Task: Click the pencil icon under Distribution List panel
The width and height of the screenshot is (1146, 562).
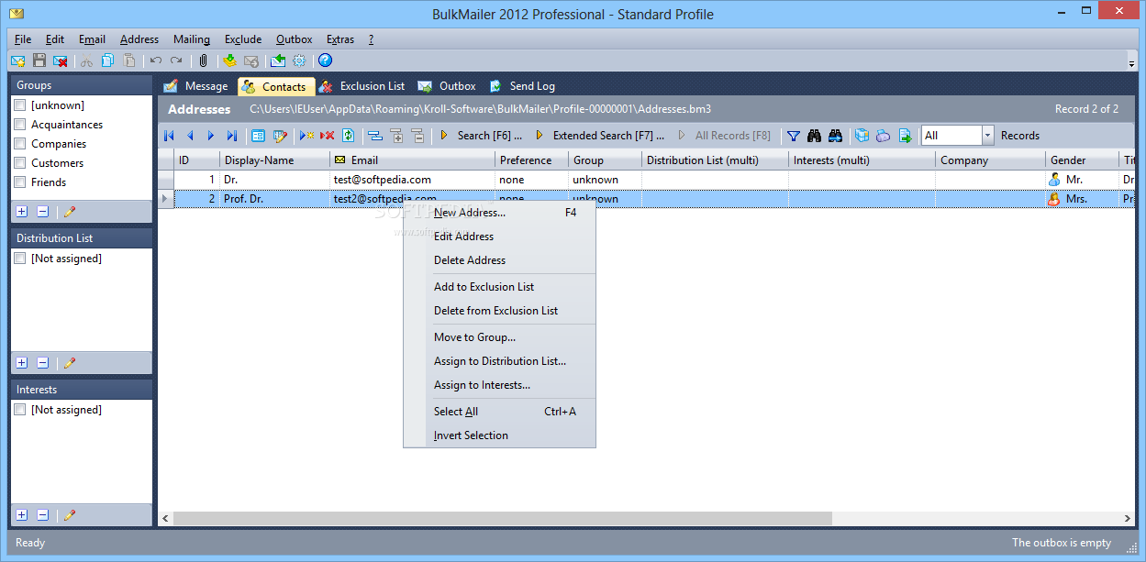Action: coord(70,363)
